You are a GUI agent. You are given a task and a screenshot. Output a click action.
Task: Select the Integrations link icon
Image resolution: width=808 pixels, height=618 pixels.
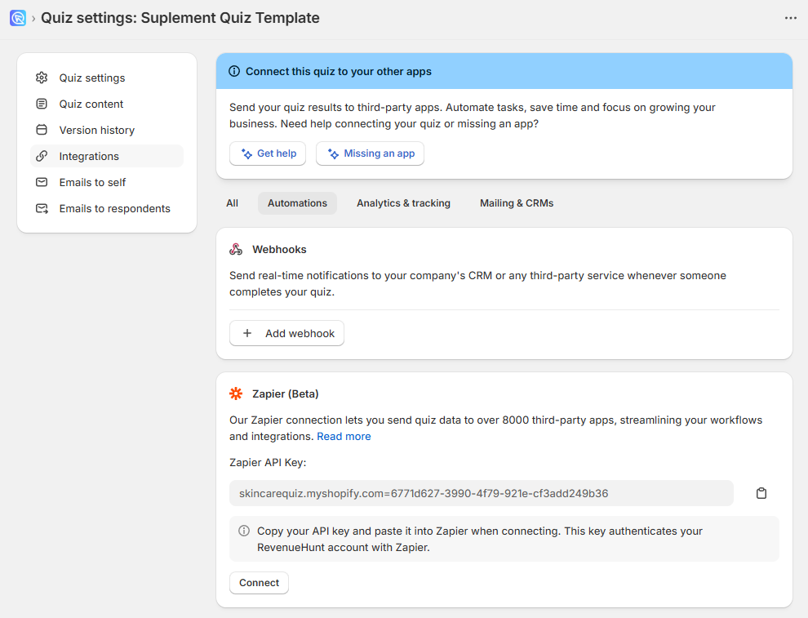point(42,156)
